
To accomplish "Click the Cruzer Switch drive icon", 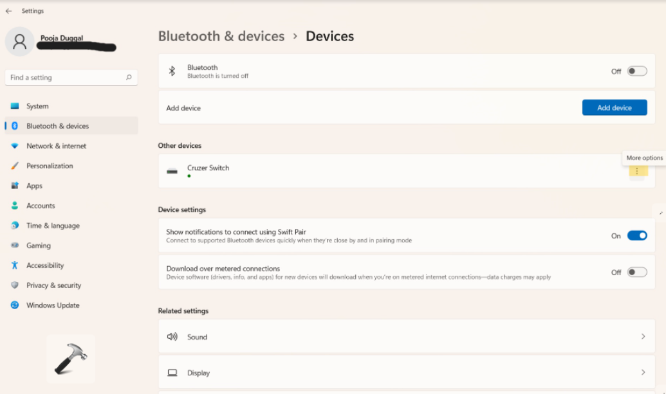I will point(172,172).
